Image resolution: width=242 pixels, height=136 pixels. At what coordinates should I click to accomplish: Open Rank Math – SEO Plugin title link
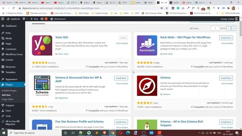coord(185,37)
